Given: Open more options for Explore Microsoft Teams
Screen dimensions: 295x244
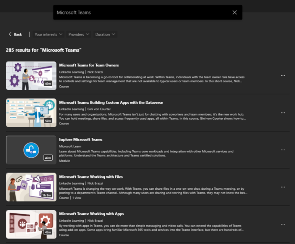Looking at the screenshot, I should click(283, 150).
